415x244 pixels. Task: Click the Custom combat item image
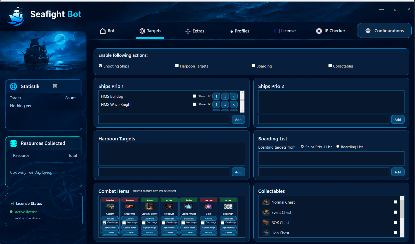[110, 206]
